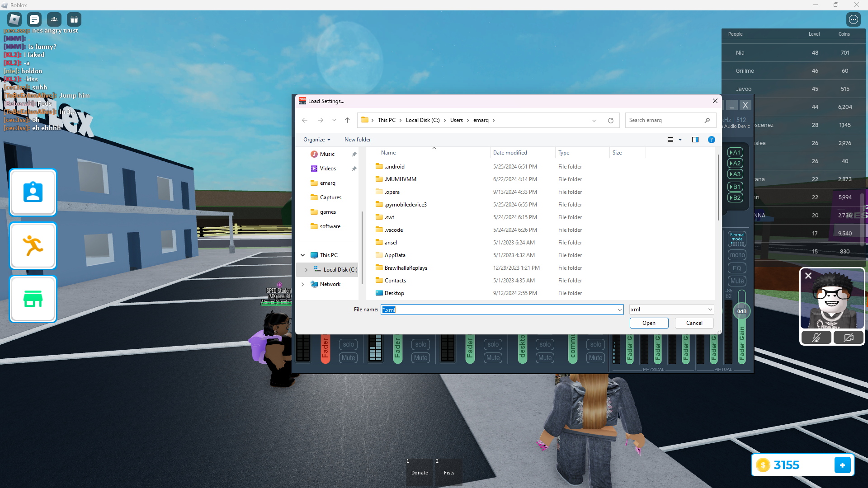Viewport: 868px width, 488px height.
Task: Click Users in the address breadcrumb
Action: pos(457,120)
